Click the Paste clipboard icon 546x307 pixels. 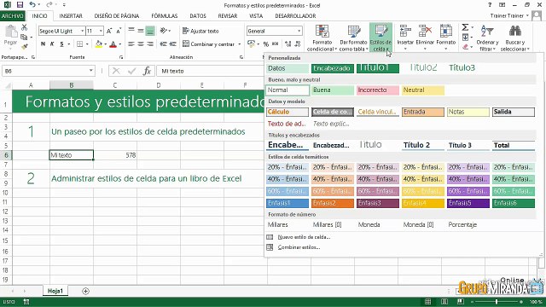[11, 32]
